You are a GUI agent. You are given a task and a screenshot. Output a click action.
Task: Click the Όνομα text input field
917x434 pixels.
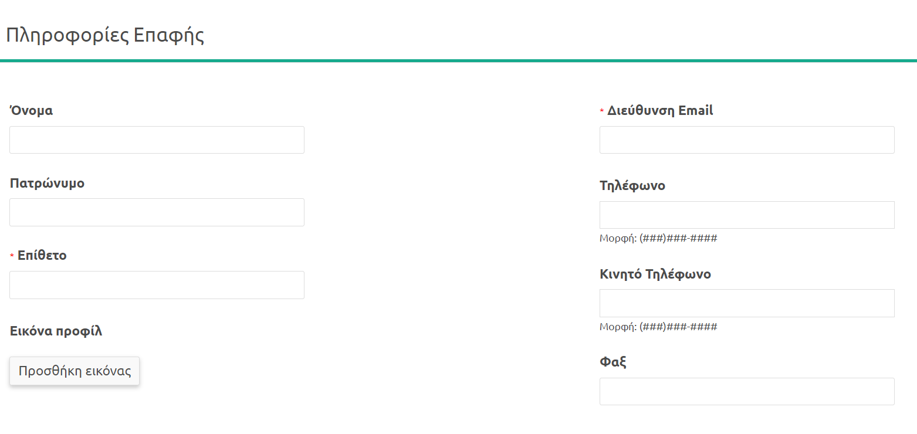(157, 140)
